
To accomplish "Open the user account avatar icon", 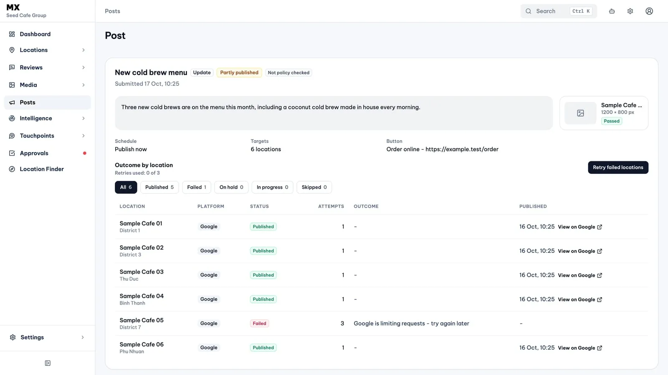I will pyautogui.click(x=649, y=11).
